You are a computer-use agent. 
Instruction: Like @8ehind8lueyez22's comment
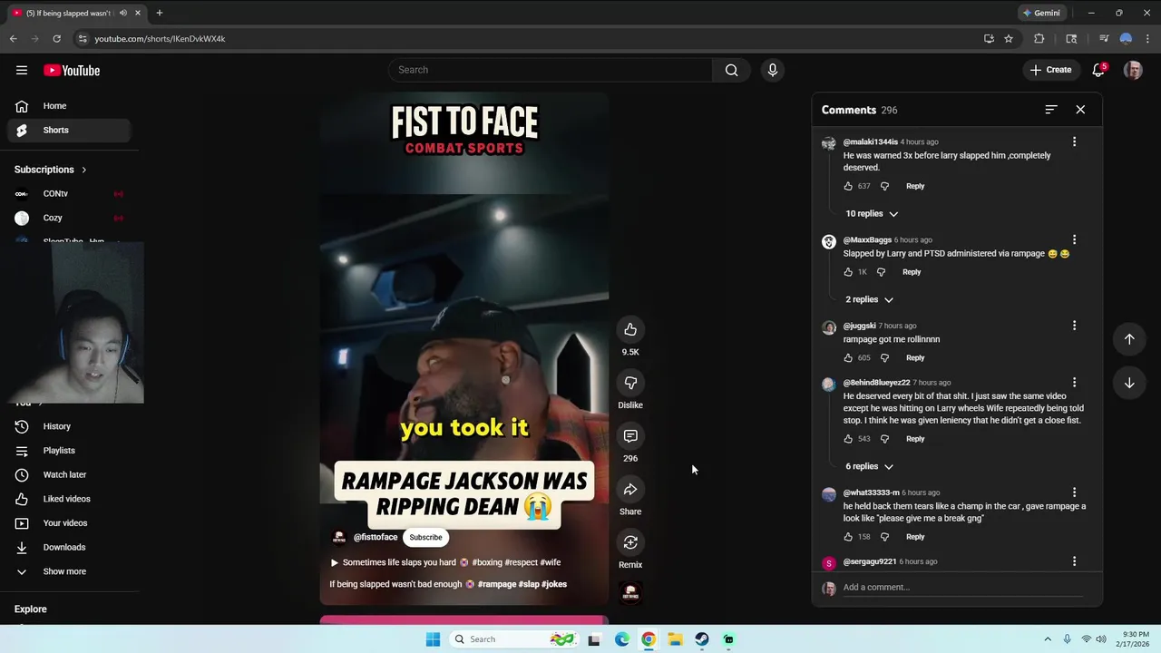[848, 439]
